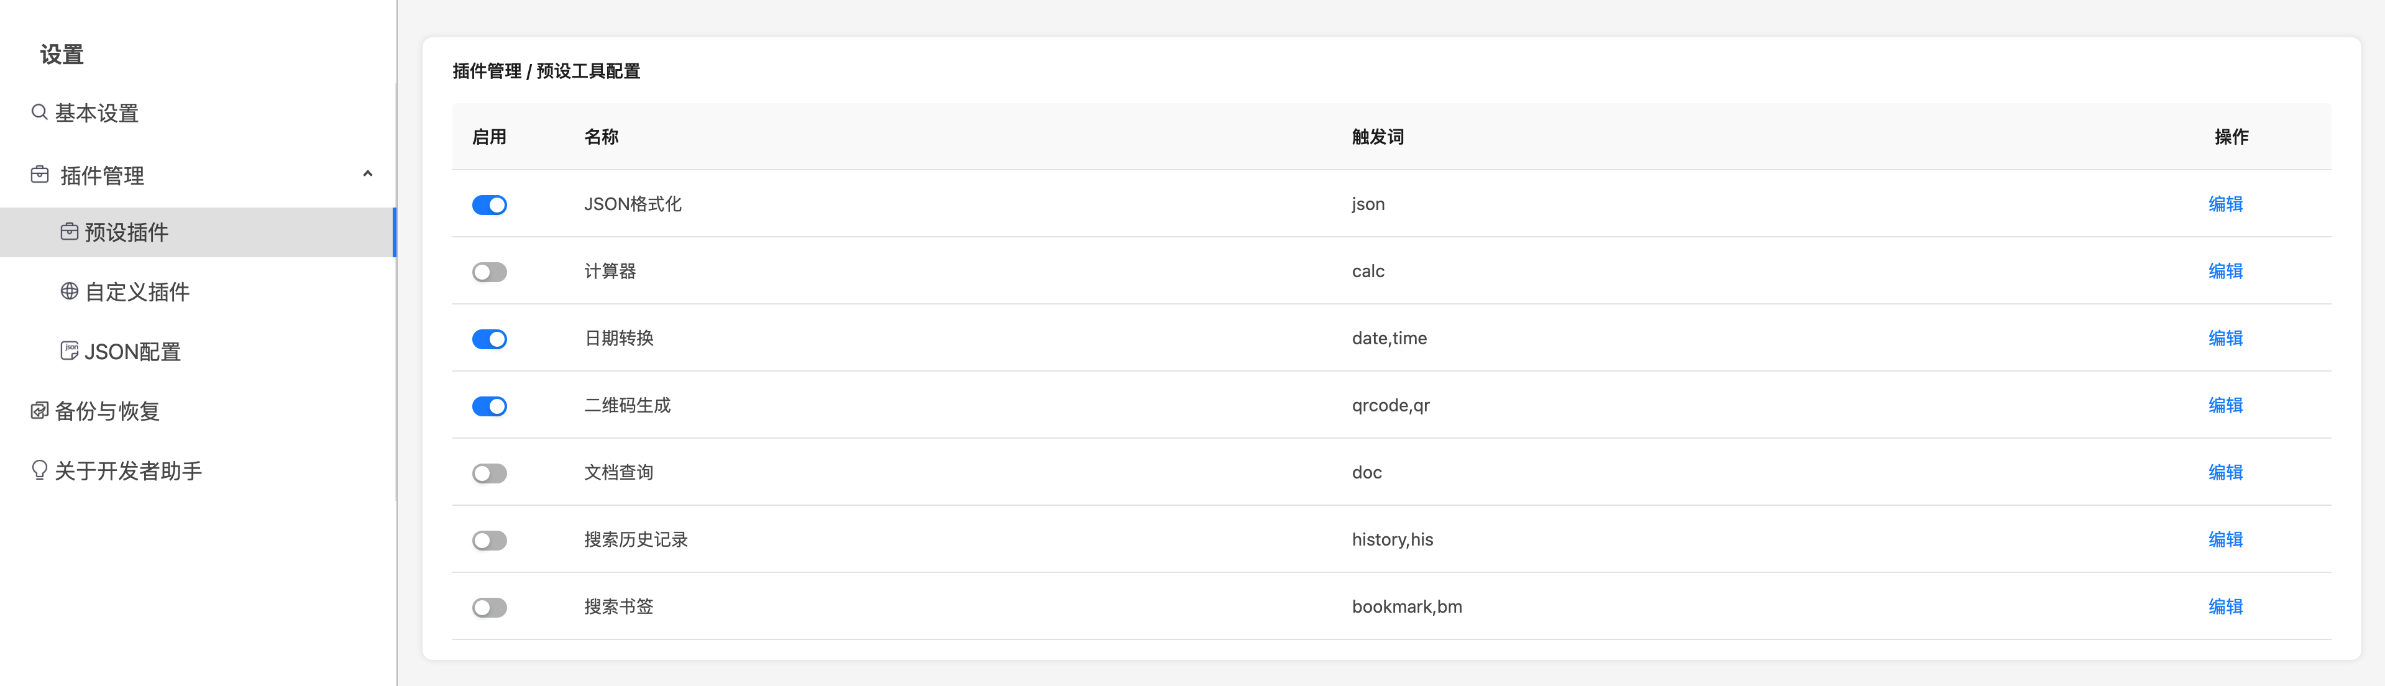Image resolution: width=2385 pixels, height=686 pixels.
Task: Click the JSON file icon beside JSON配置
Action: point(70,350)
